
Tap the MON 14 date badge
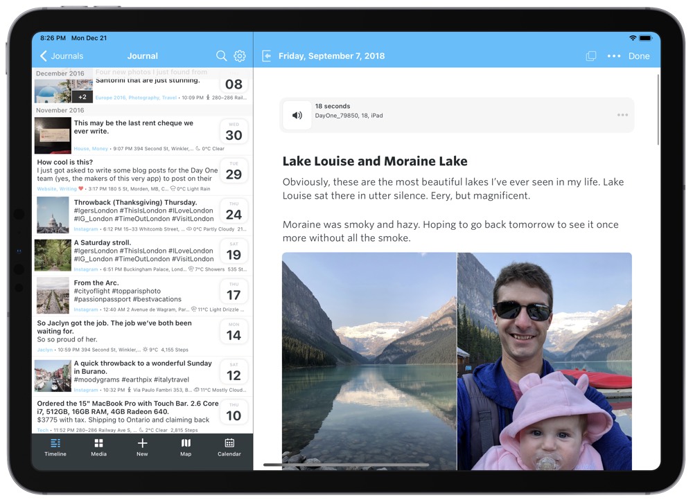[x=234, y=332]
